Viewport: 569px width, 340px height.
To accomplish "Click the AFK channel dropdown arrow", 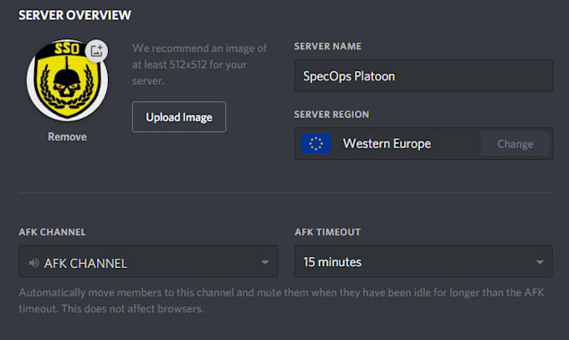I will [x=265, y=262].
